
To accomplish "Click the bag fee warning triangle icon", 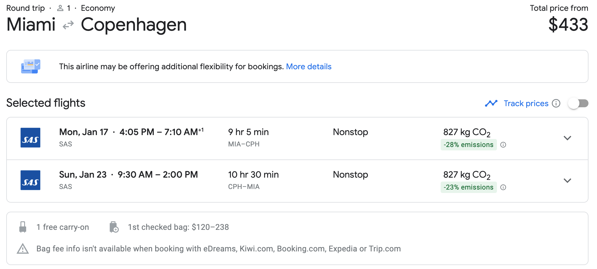I will [x=23, y=249].
